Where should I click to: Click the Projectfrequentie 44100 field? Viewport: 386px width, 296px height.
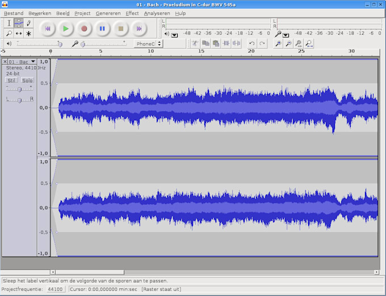point(55,289)
